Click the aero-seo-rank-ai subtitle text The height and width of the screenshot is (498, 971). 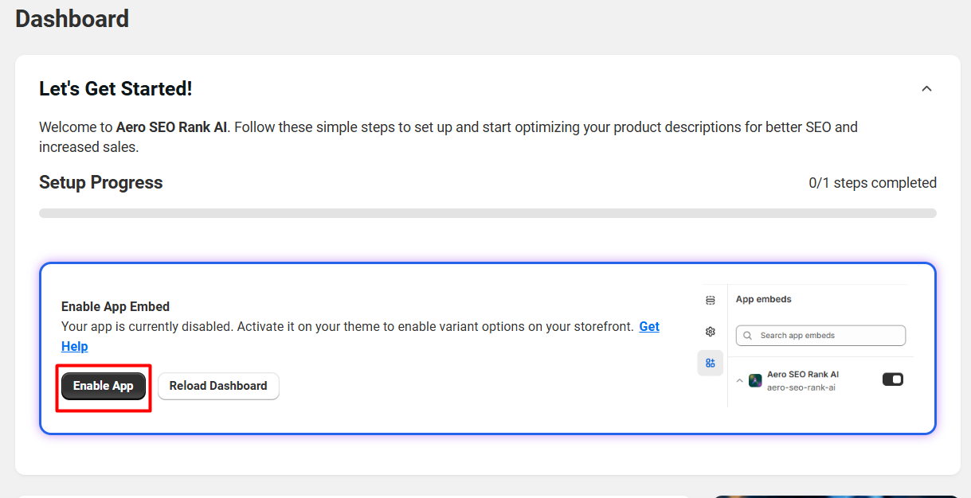pyautogui.click(x=801, y=387)
